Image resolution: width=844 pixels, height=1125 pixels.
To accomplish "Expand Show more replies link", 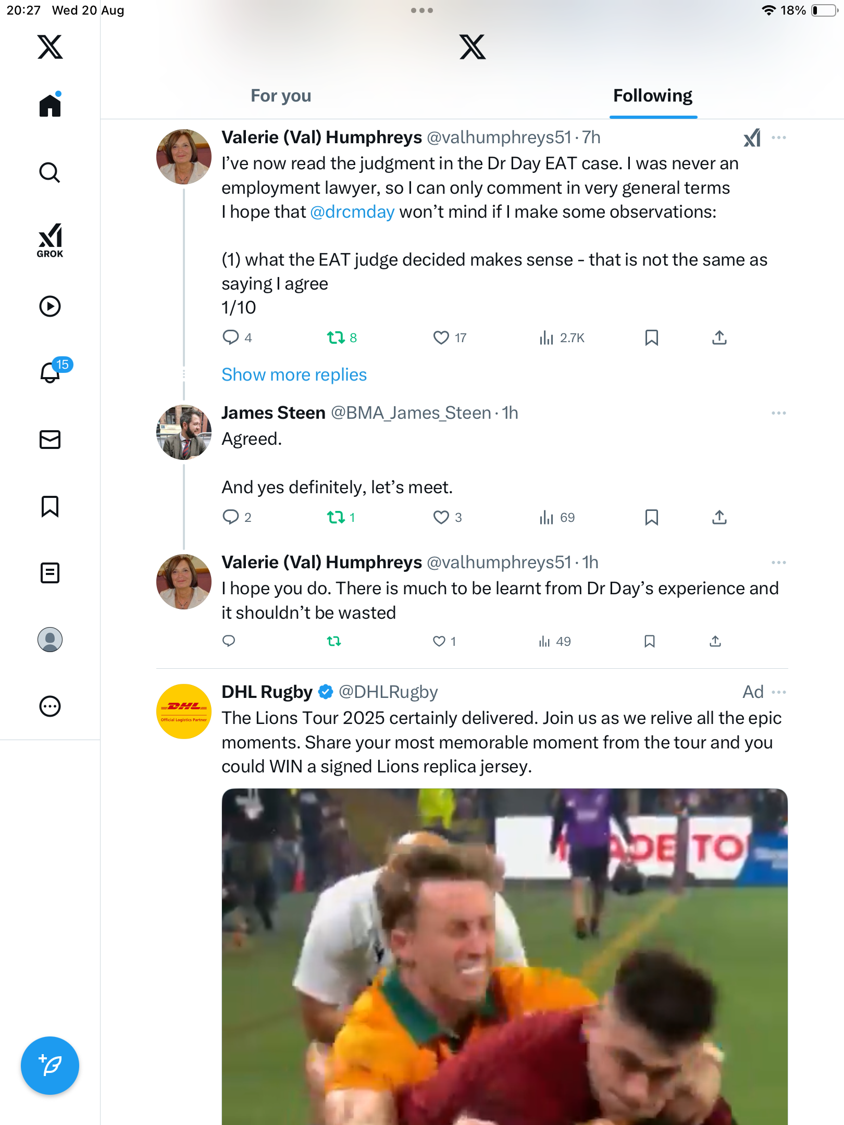I will pyautogui.click(x=294, y=374).
